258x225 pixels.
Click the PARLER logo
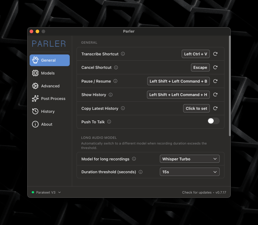pos(49,44)
